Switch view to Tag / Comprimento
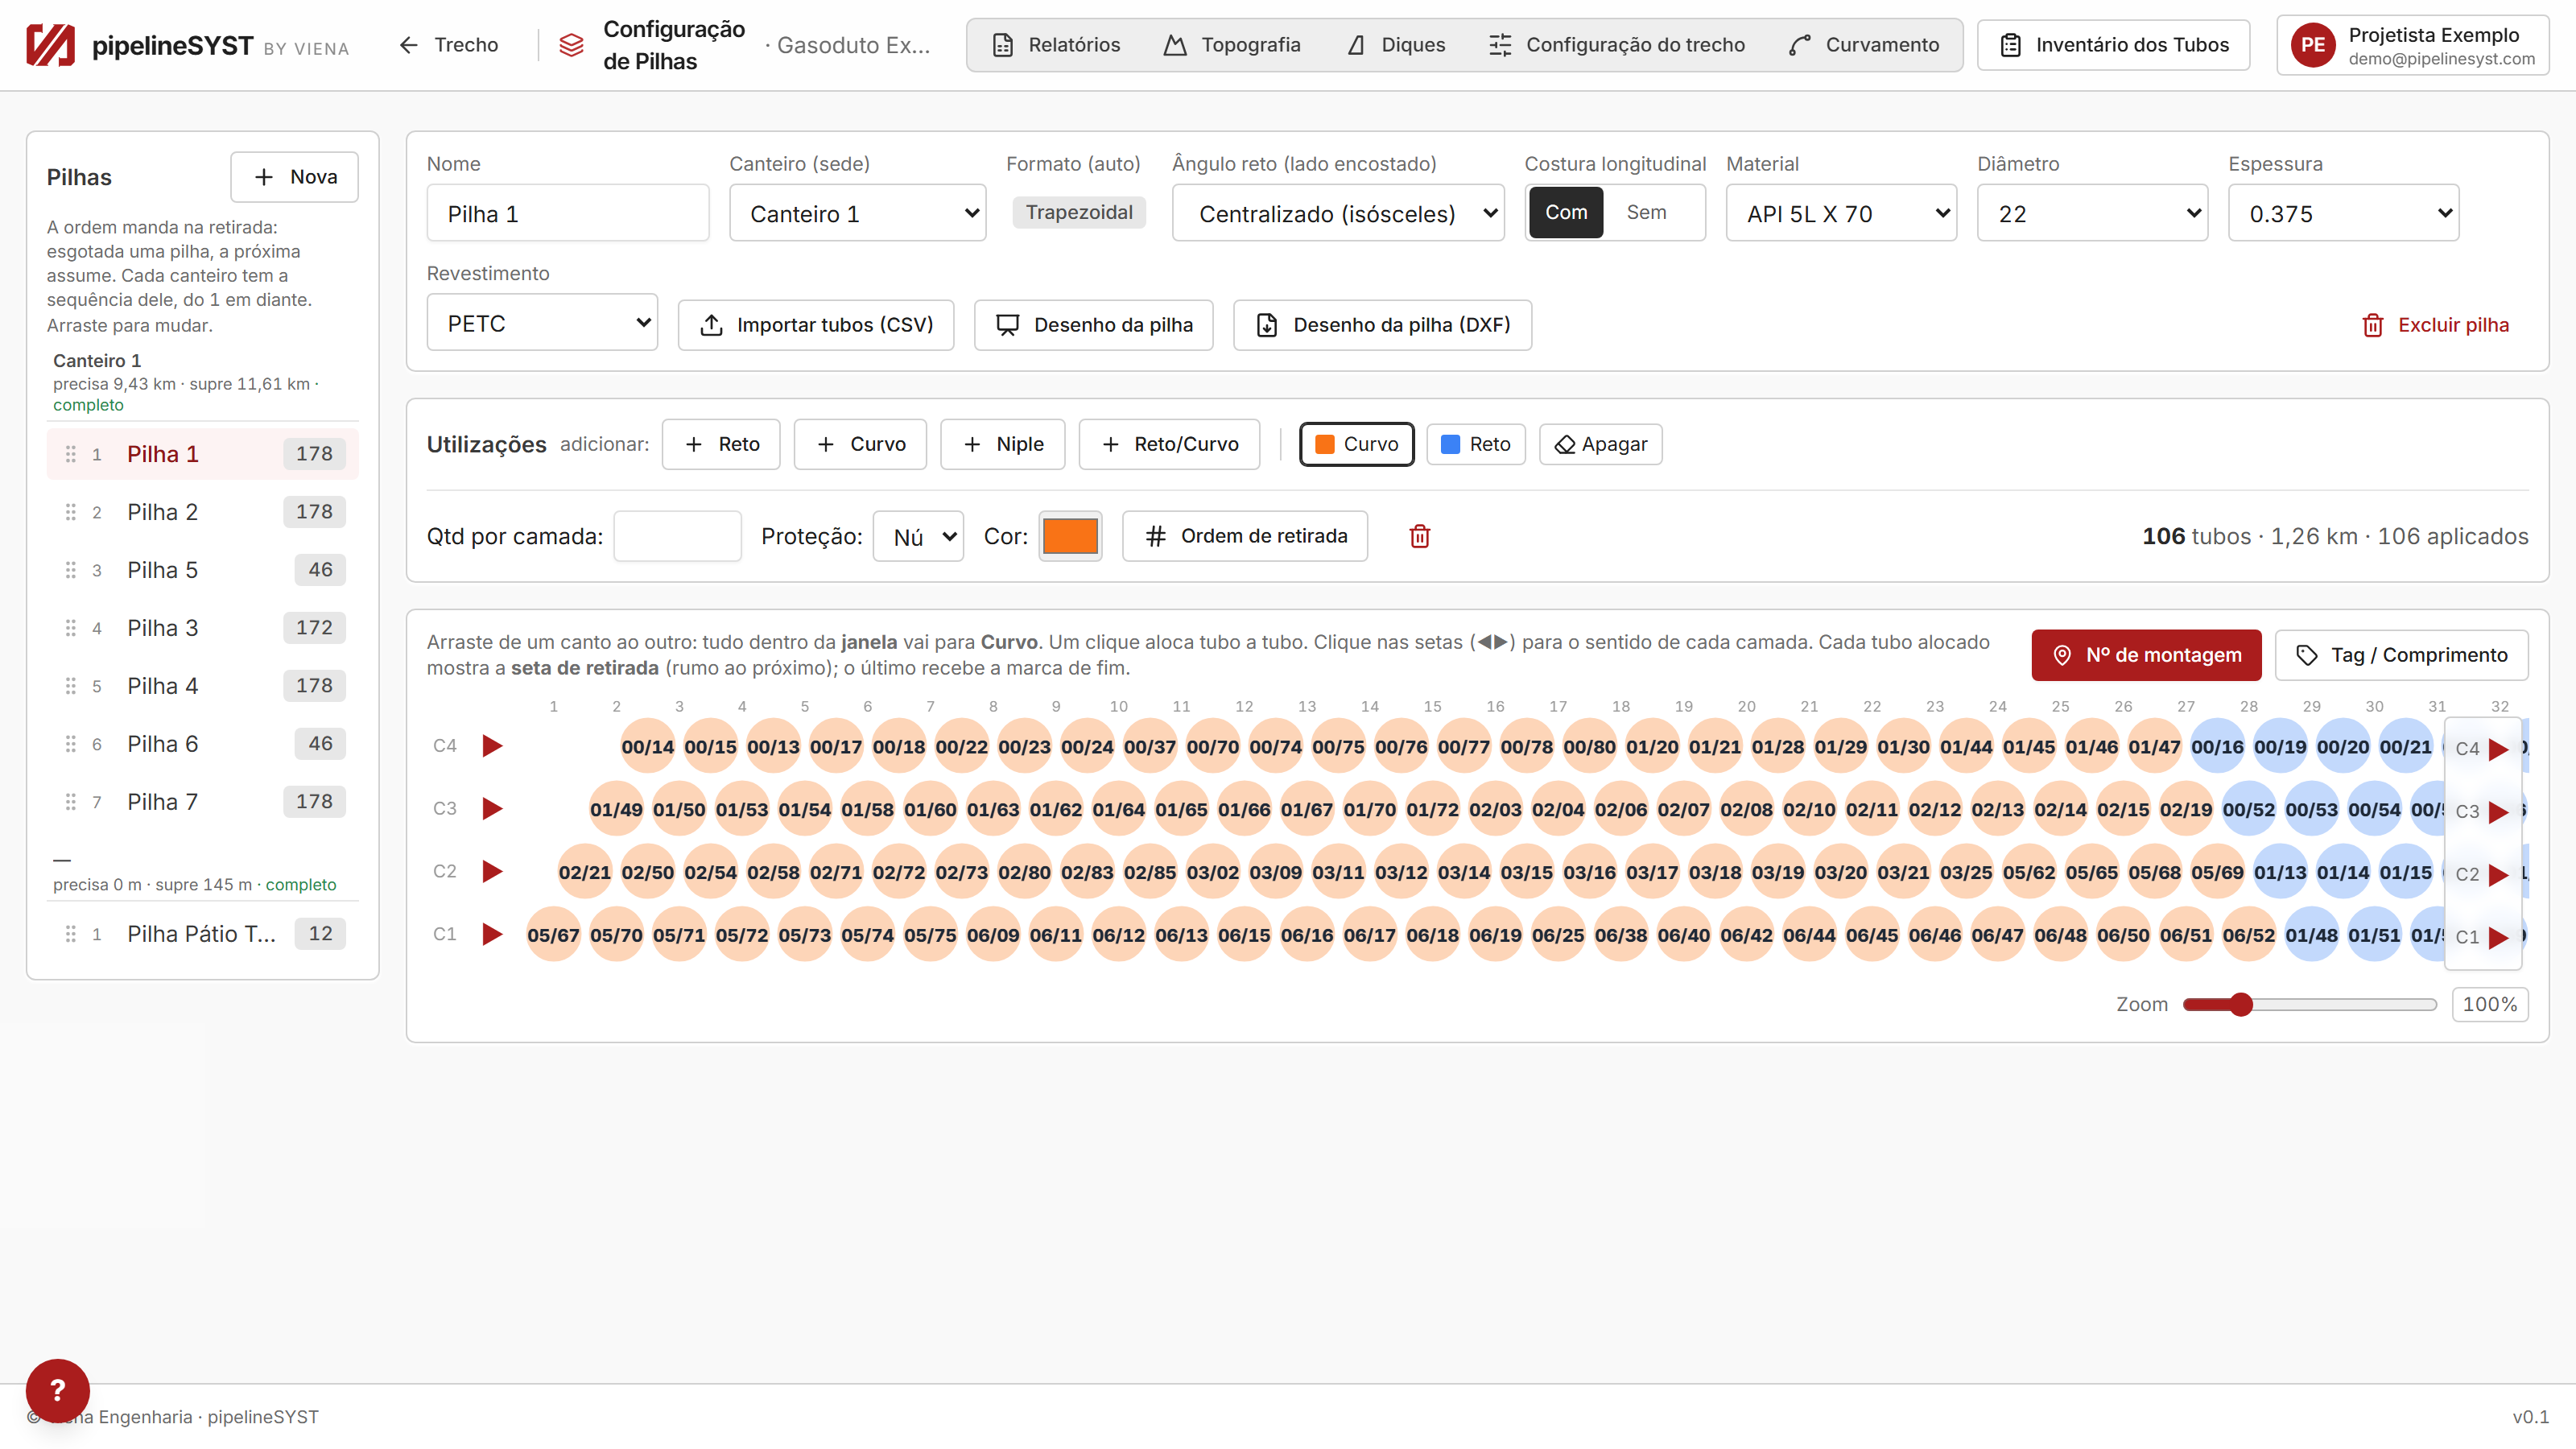Image resolution: width=2576 pixels, height=1449 pixels. (x=2402, y=655)
